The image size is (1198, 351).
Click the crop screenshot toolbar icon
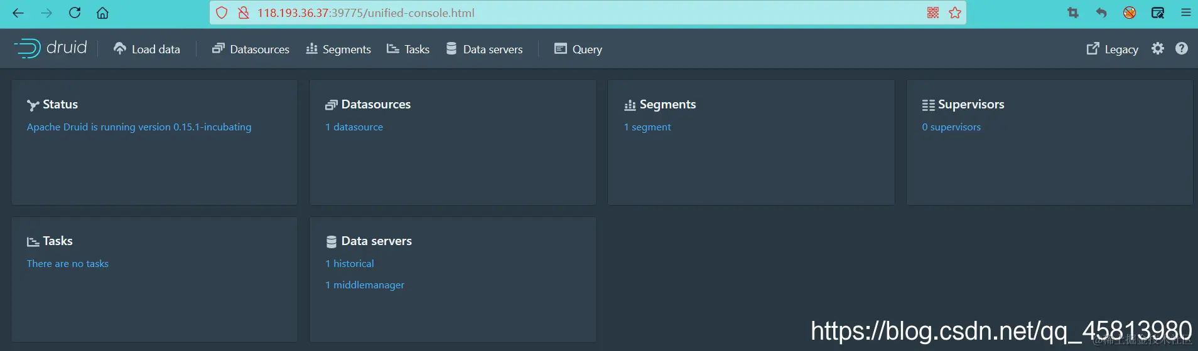[1073, 13]
